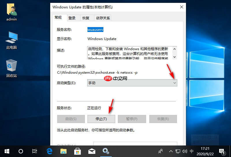The width and height of the screenshot is (231, 157).
Task: Open the volume speaker icon
Action: 185,151
